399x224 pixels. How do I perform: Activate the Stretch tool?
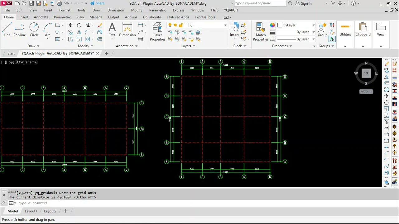70,39
